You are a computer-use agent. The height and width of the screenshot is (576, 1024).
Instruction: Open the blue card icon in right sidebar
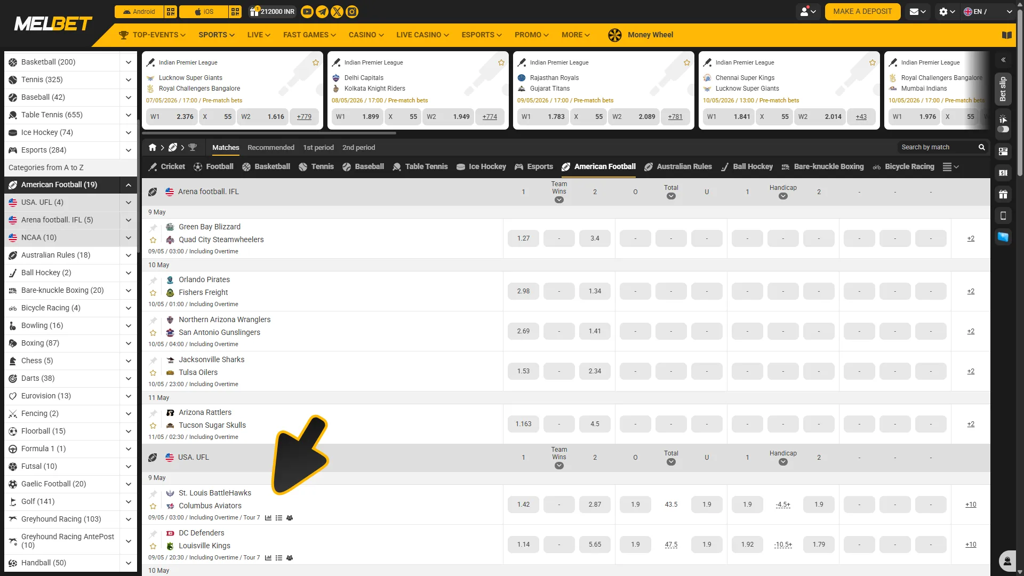point(1003,237)
